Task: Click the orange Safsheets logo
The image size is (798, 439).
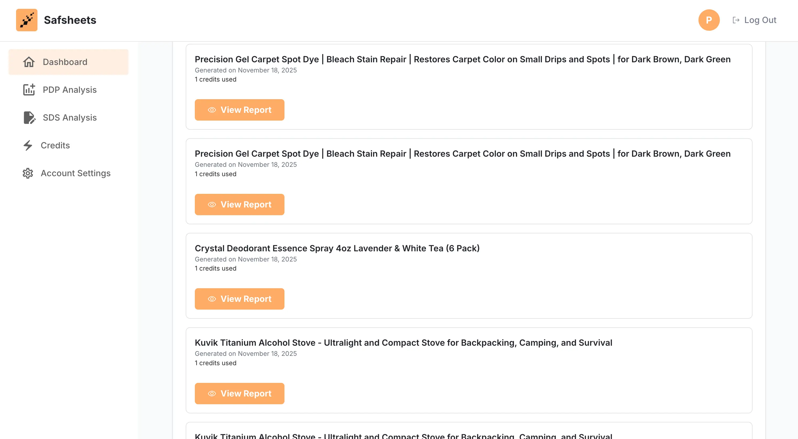Action: 27,20
